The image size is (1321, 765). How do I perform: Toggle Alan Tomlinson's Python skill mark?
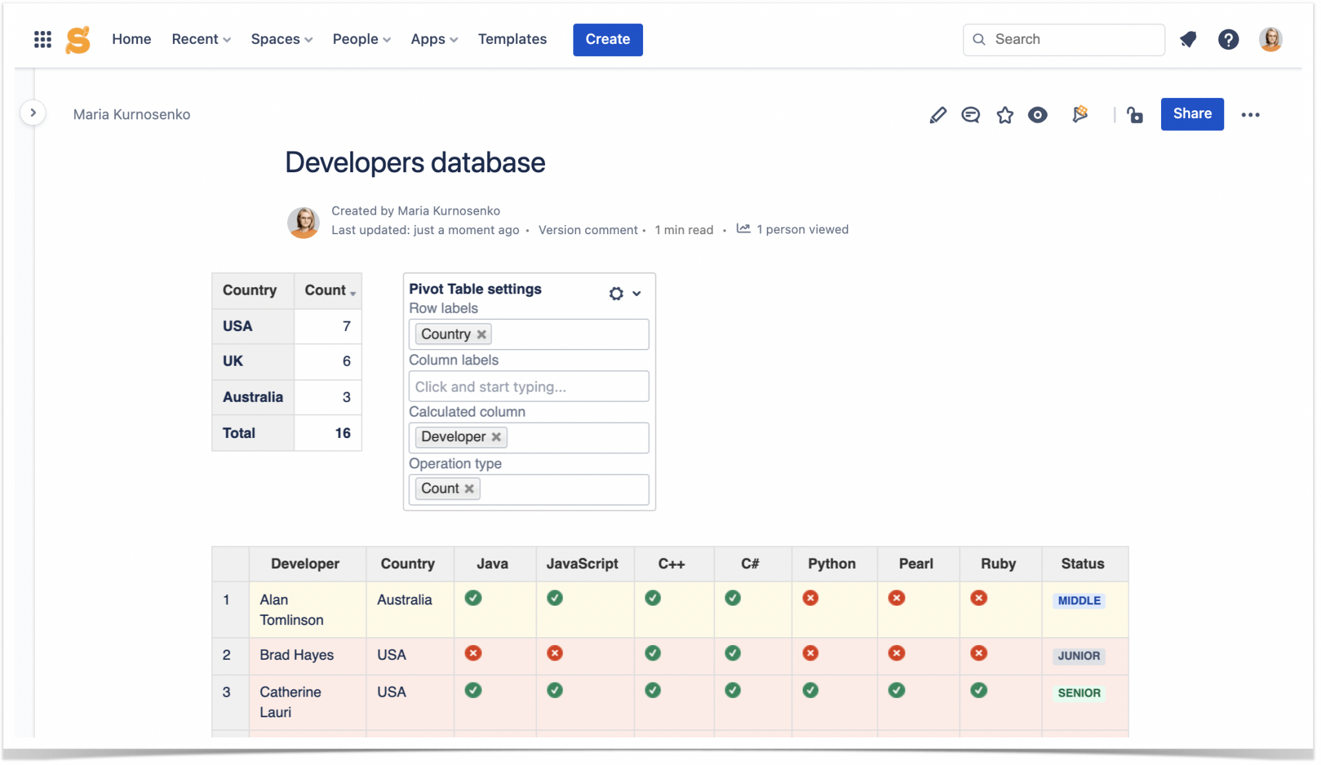tap(811, 598)
